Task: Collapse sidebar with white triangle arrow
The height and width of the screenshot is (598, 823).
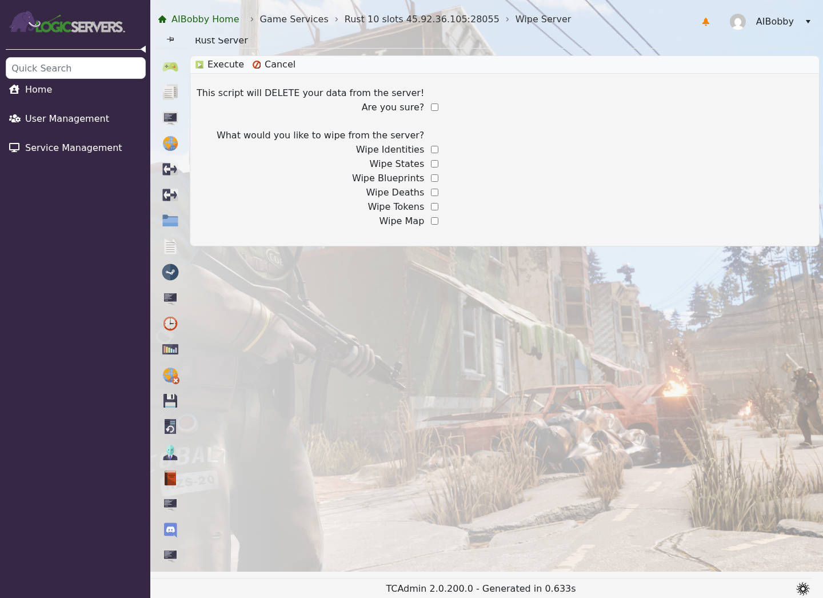Action: click(143, 49)
